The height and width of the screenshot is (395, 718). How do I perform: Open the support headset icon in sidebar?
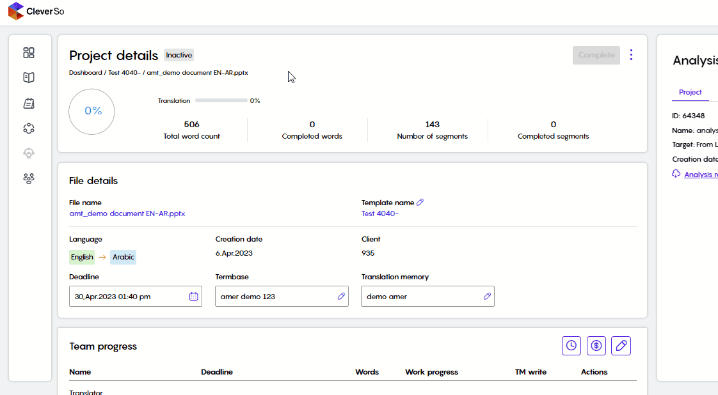coord(29,153)
